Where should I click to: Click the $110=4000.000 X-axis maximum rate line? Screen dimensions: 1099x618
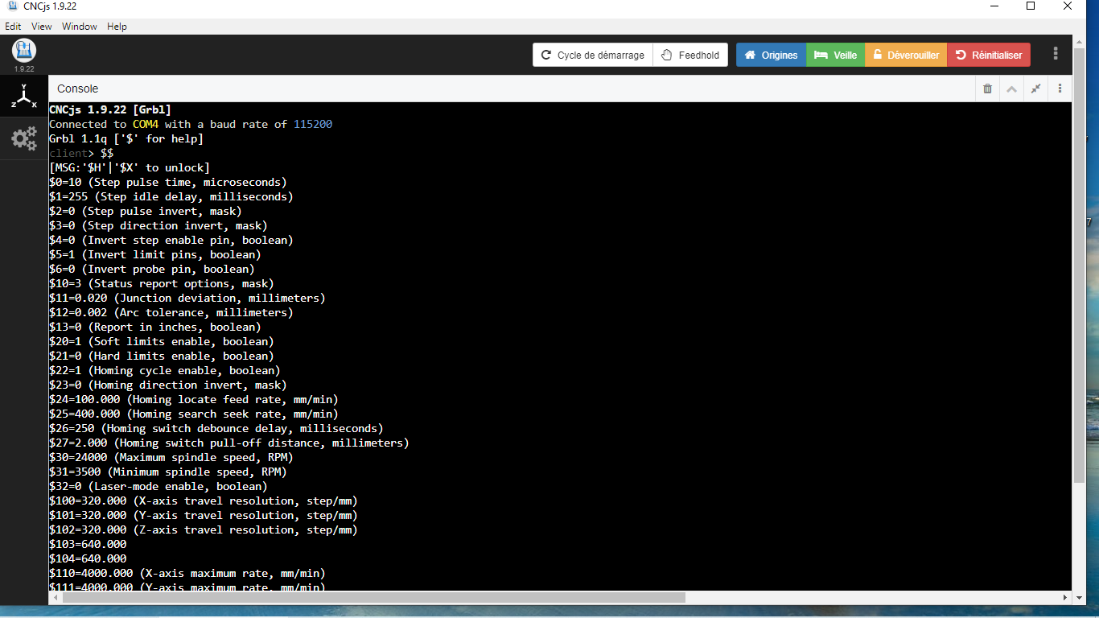(x=187, y=573)
